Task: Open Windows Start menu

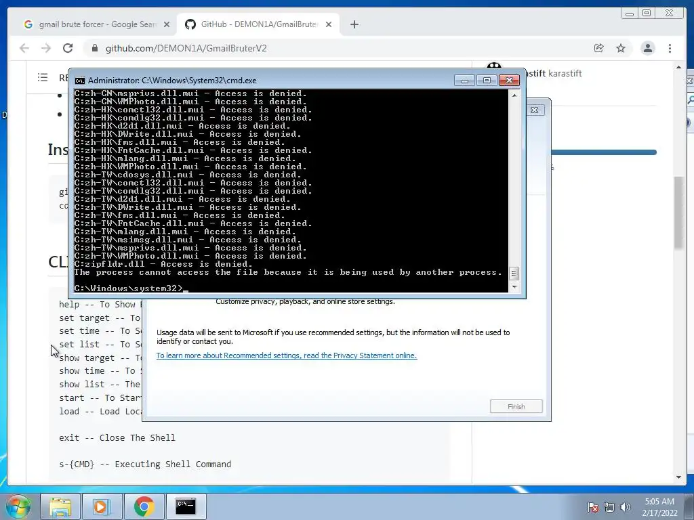Action: pyautogui.click(x=18, y=506)
